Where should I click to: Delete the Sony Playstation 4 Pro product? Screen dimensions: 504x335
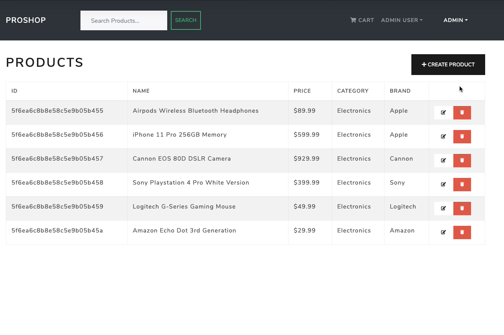point(462,184)
